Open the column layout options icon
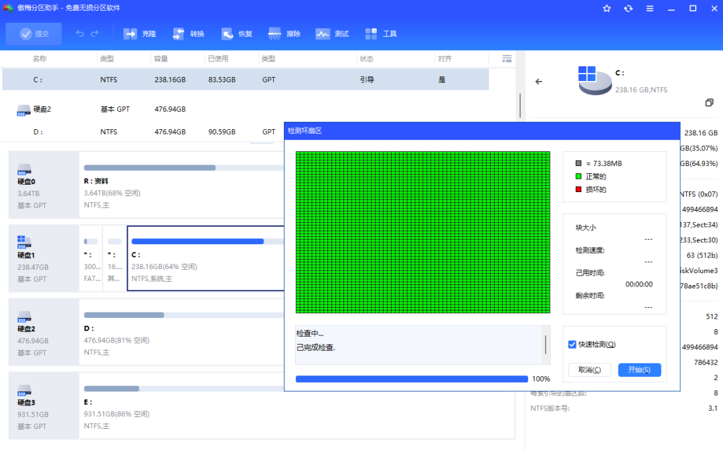Screen dimensions: 723x451 pyautogui.click(x=507, y=59)
